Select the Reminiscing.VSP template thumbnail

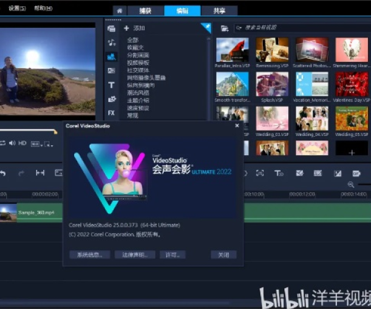(272, 50)
